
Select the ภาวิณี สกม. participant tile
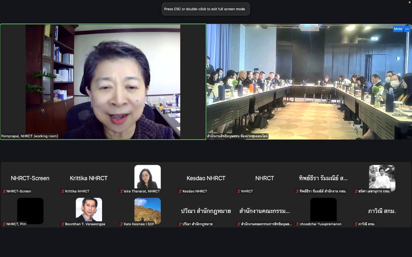coord(382,211)
